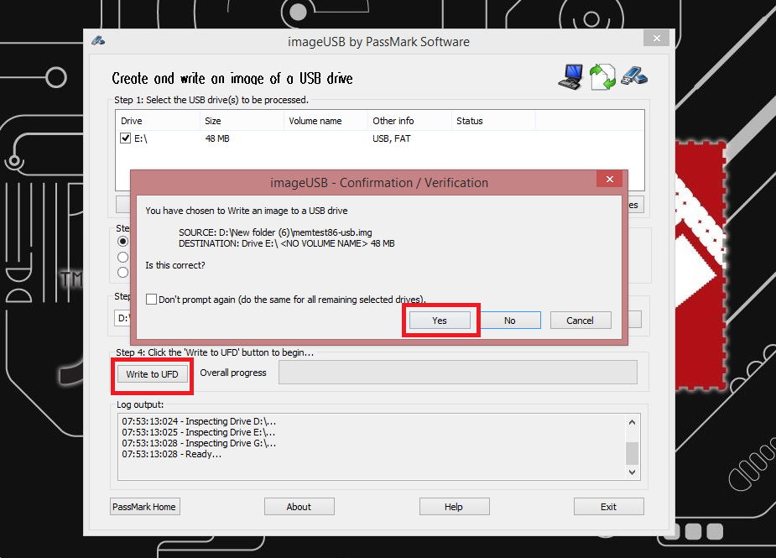Open the Help button

pyautogui.click(x=454, y=507)
